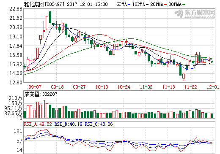Click the 57 RSI axis label
Screen dimensions: 220x154
tap(19, 141)
